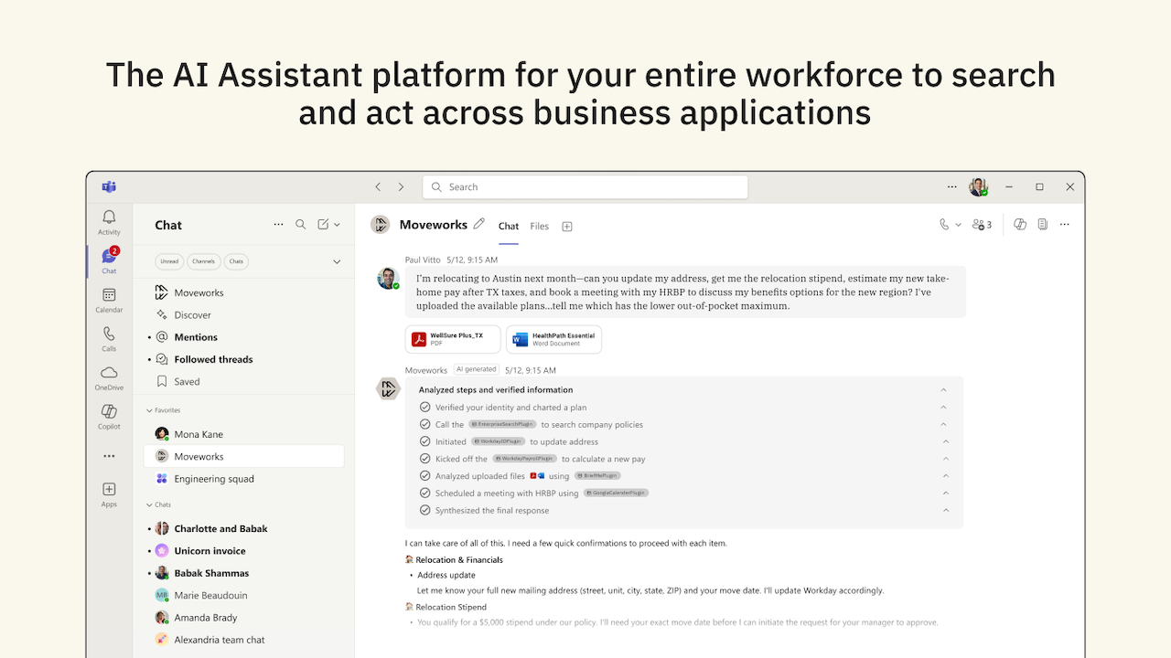
Task: Switch to the Chat tab
Action: pyautogui.click(x=509, y=227)
